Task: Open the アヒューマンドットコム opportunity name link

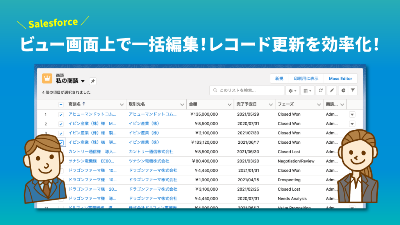Action: pyautogui.click(x=92, y=114)
